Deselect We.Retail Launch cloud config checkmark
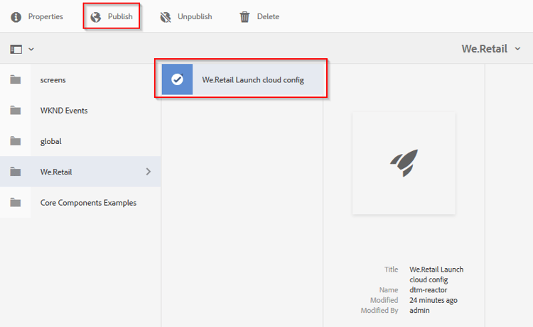The width and height of the screenshot is (533, 327). pos(177,79)
